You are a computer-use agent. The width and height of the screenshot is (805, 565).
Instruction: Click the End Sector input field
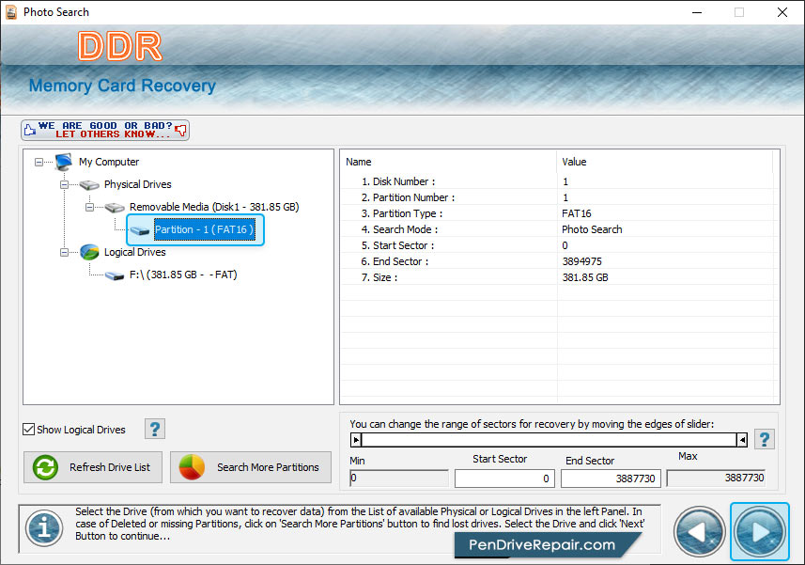[x=611, y=479]
